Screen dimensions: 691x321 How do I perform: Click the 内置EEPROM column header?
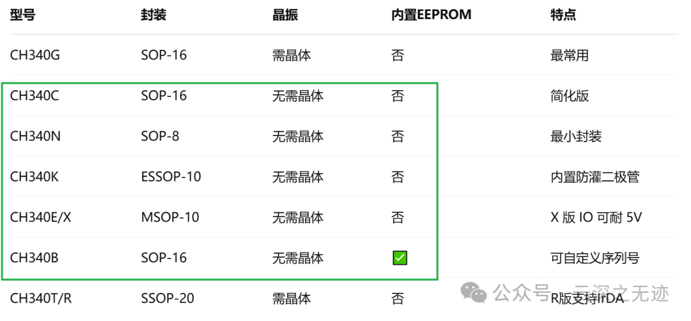(431, 15)
